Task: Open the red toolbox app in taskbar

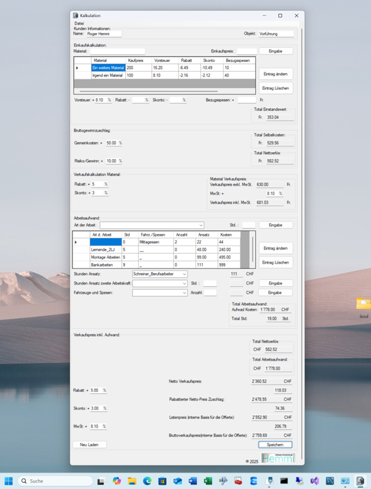Action: (239, 481)
